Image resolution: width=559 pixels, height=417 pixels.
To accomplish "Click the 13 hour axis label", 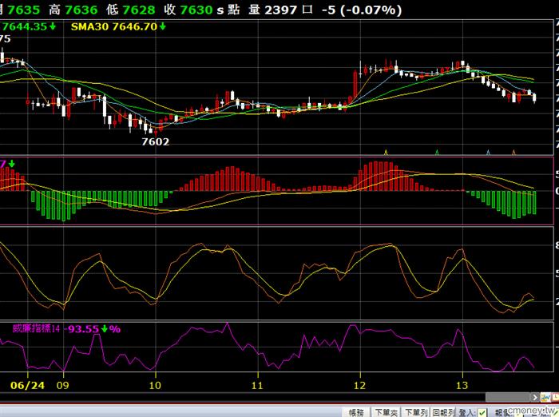I will (x=462, y=385).
